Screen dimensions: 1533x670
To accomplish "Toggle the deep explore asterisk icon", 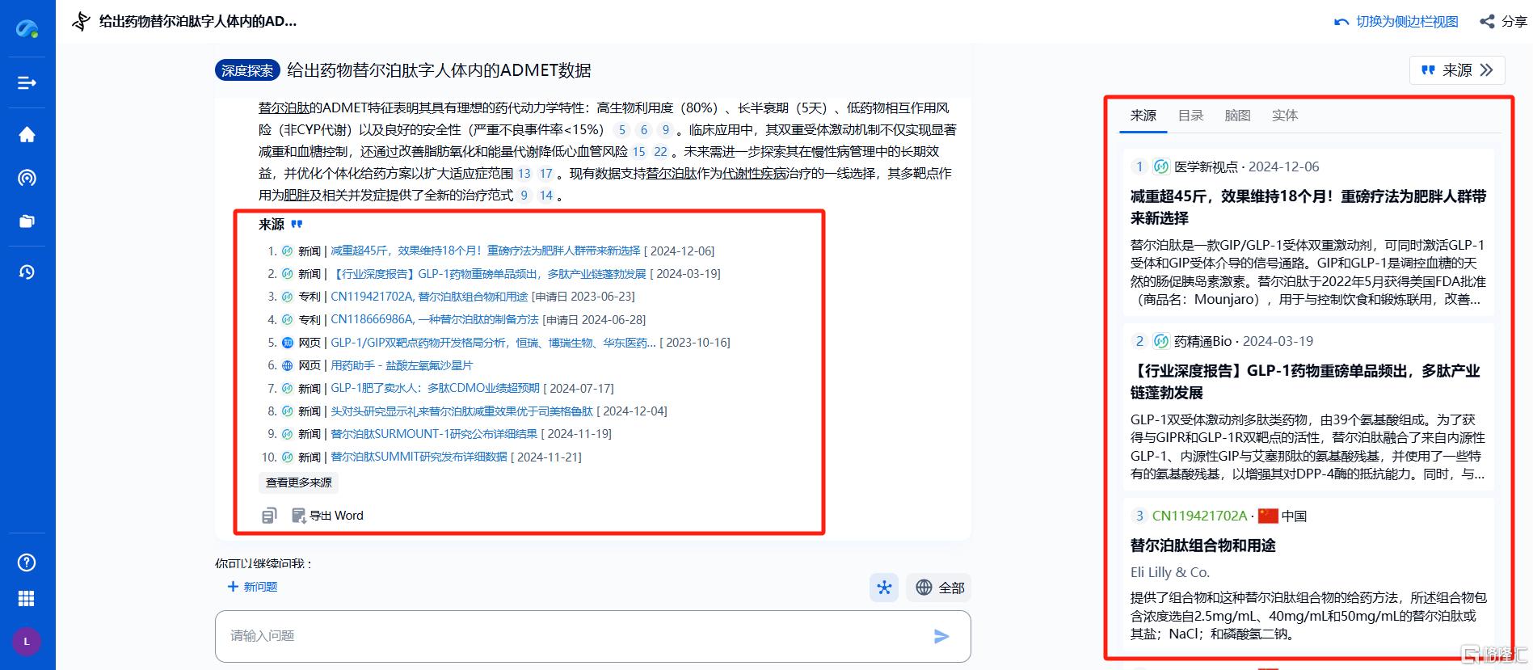I will pyautogui.click(x=884, y=588).
